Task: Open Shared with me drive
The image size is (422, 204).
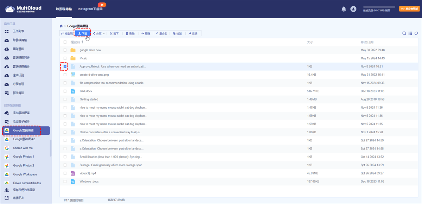Action: pos(23,148)
